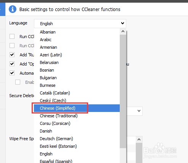Select Bulgarian from language list

pos(77,78)
